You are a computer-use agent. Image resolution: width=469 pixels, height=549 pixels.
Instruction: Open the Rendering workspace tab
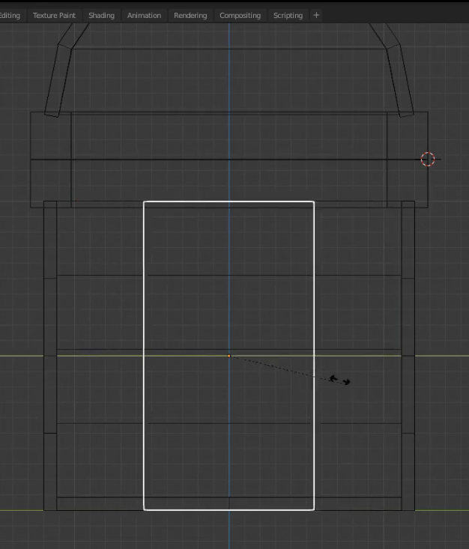(190, 16)
